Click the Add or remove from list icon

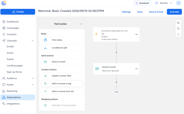[45, 91]
